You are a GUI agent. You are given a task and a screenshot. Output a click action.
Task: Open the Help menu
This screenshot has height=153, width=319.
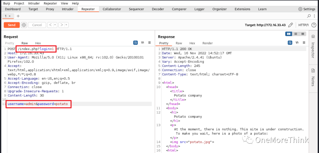click(x=75, y=3)
